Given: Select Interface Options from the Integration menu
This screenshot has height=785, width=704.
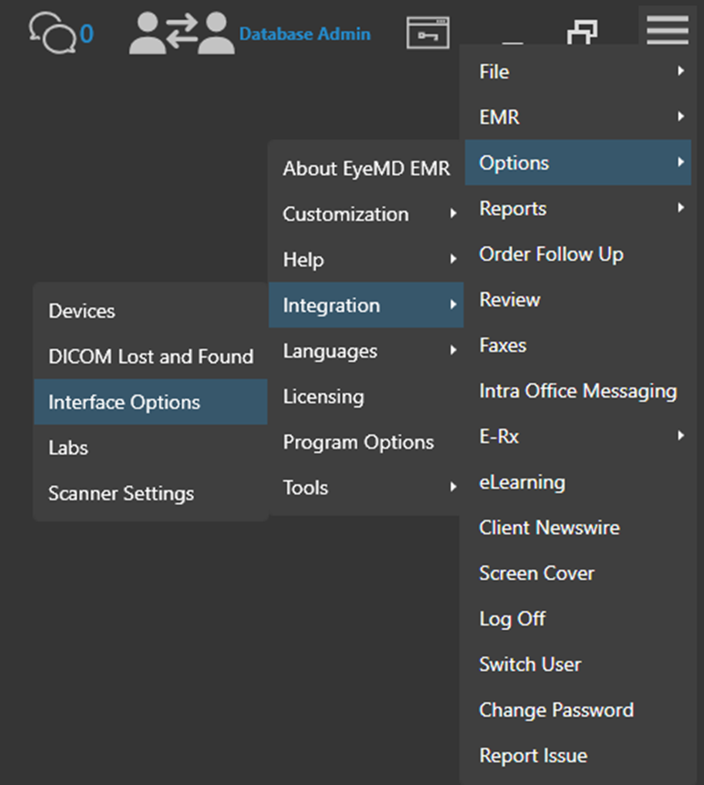Looking at the screenshot, I should [125, 402].
